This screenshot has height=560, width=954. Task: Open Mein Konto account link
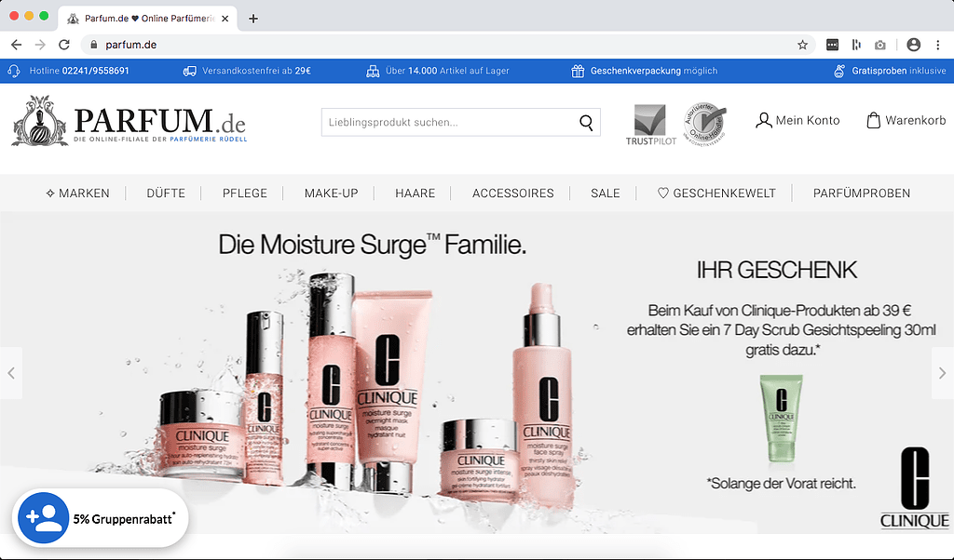pyautogui.click(x=797, y=120)
